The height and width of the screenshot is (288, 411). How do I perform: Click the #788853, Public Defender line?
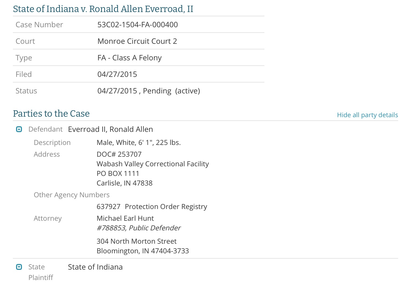[139, 228]
